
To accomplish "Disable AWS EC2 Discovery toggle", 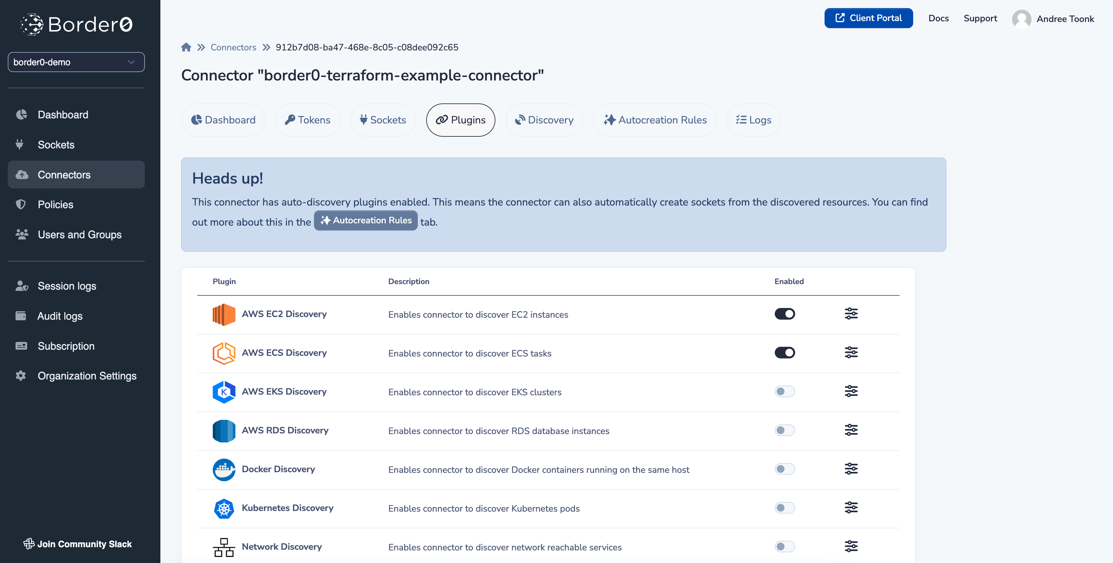I will pos(785,314).
